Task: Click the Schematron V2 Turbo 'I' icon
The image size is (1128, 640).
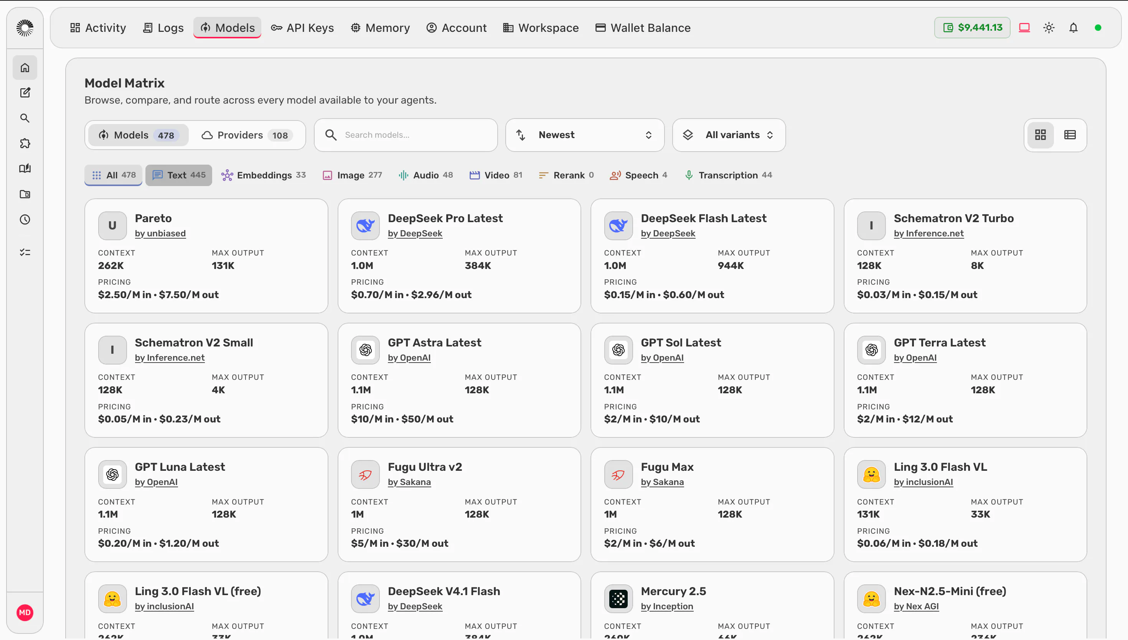Action: pos(871,226)
